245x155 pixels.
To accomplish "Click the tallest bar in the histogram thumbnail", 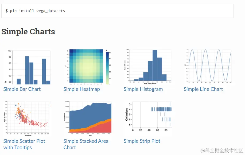I will click(x=155, y=65).
